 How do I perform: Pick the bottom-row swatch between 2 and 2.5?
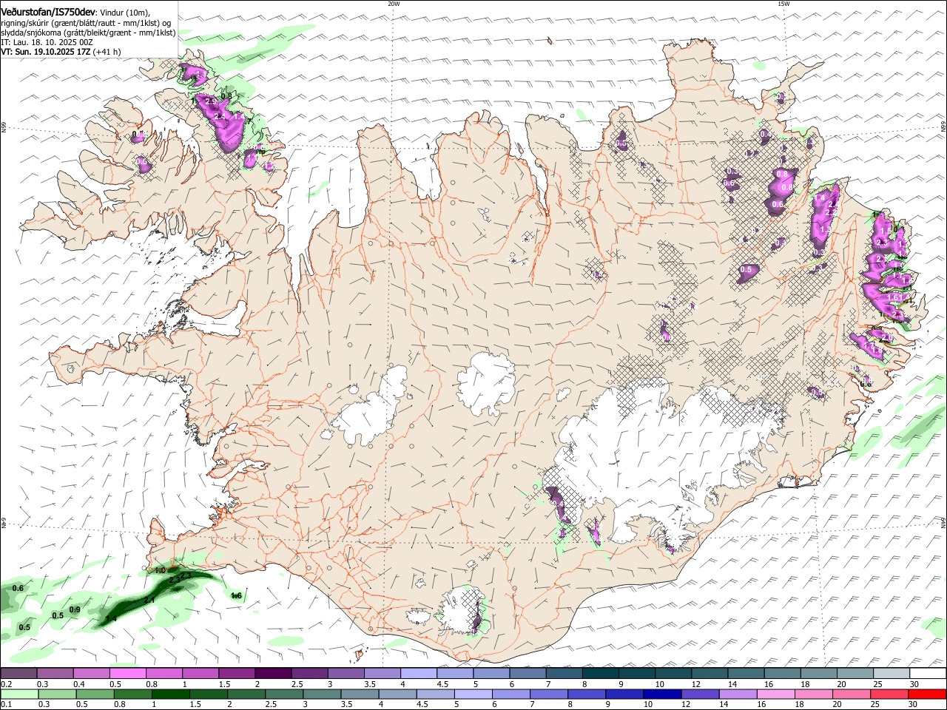click(x=246, y=694)
